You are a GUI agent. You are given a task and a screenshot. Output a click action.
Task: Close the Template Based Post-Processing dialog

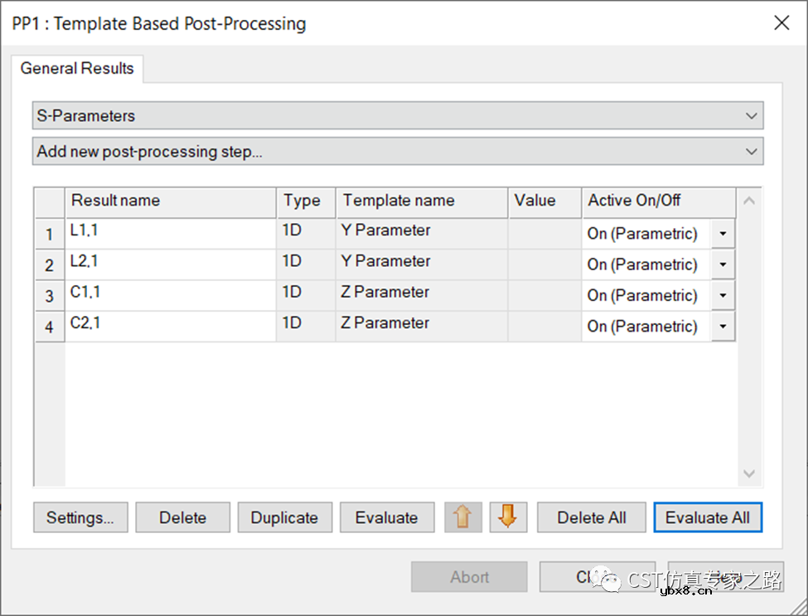coord(781,23)
